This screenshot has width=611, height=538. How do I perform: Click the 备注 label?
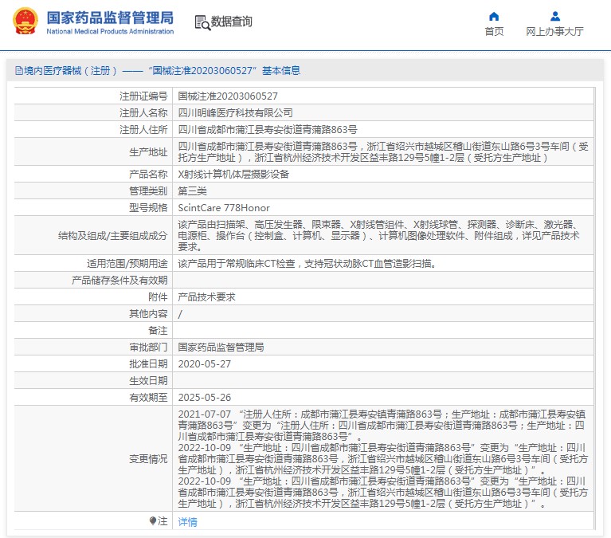pyautogui.click(x=158, y=331)
